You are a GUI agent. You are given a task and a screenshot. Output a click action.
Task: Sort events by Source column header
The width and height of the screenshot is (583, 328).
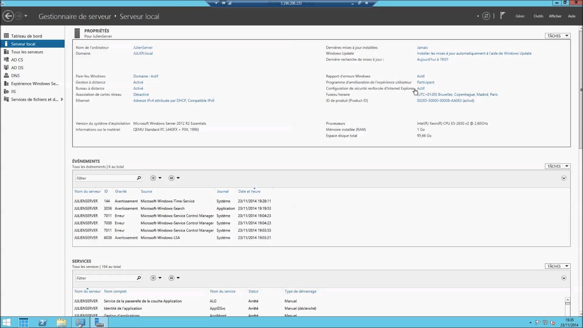click(x=146, y=191)
